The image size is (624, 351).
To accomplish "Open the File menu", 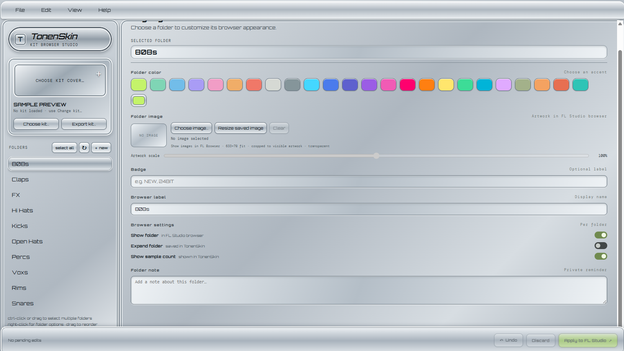I will coord(20,10).
